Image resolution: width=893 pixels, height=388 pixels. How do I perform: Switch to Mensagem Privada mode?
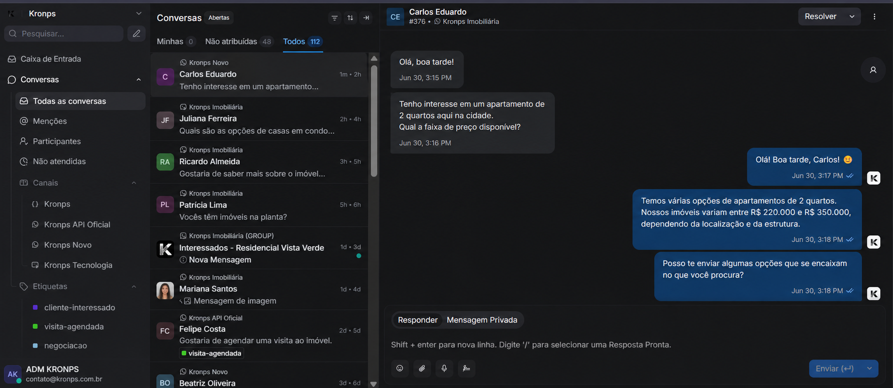[482, 320]
